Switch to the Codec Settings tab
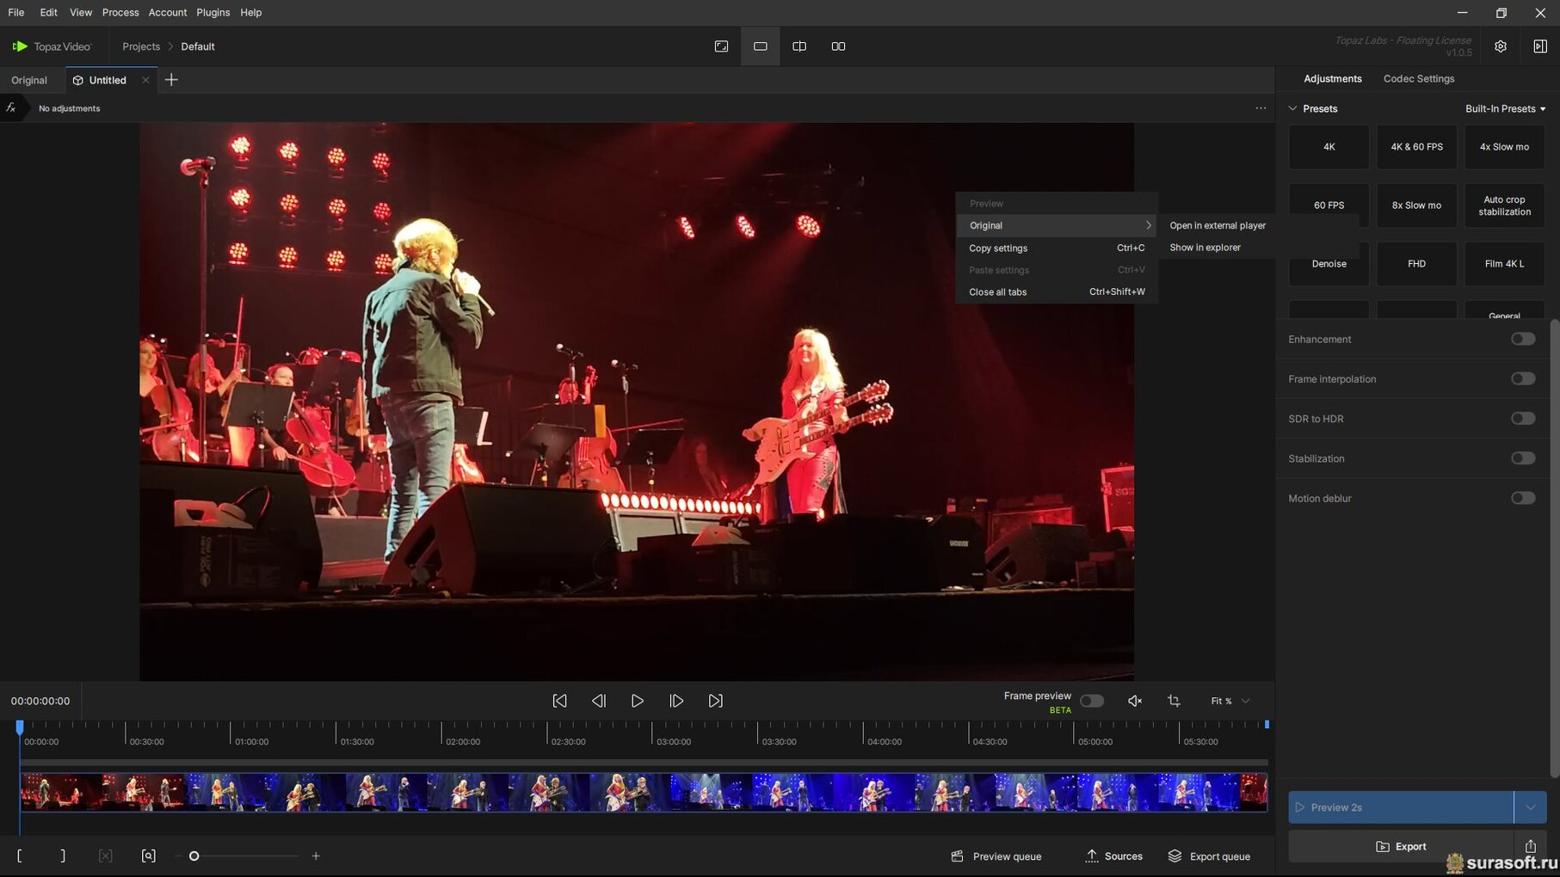This screenshot has height=877, width=1560. pyautogui.click(x=1418, y=78)
